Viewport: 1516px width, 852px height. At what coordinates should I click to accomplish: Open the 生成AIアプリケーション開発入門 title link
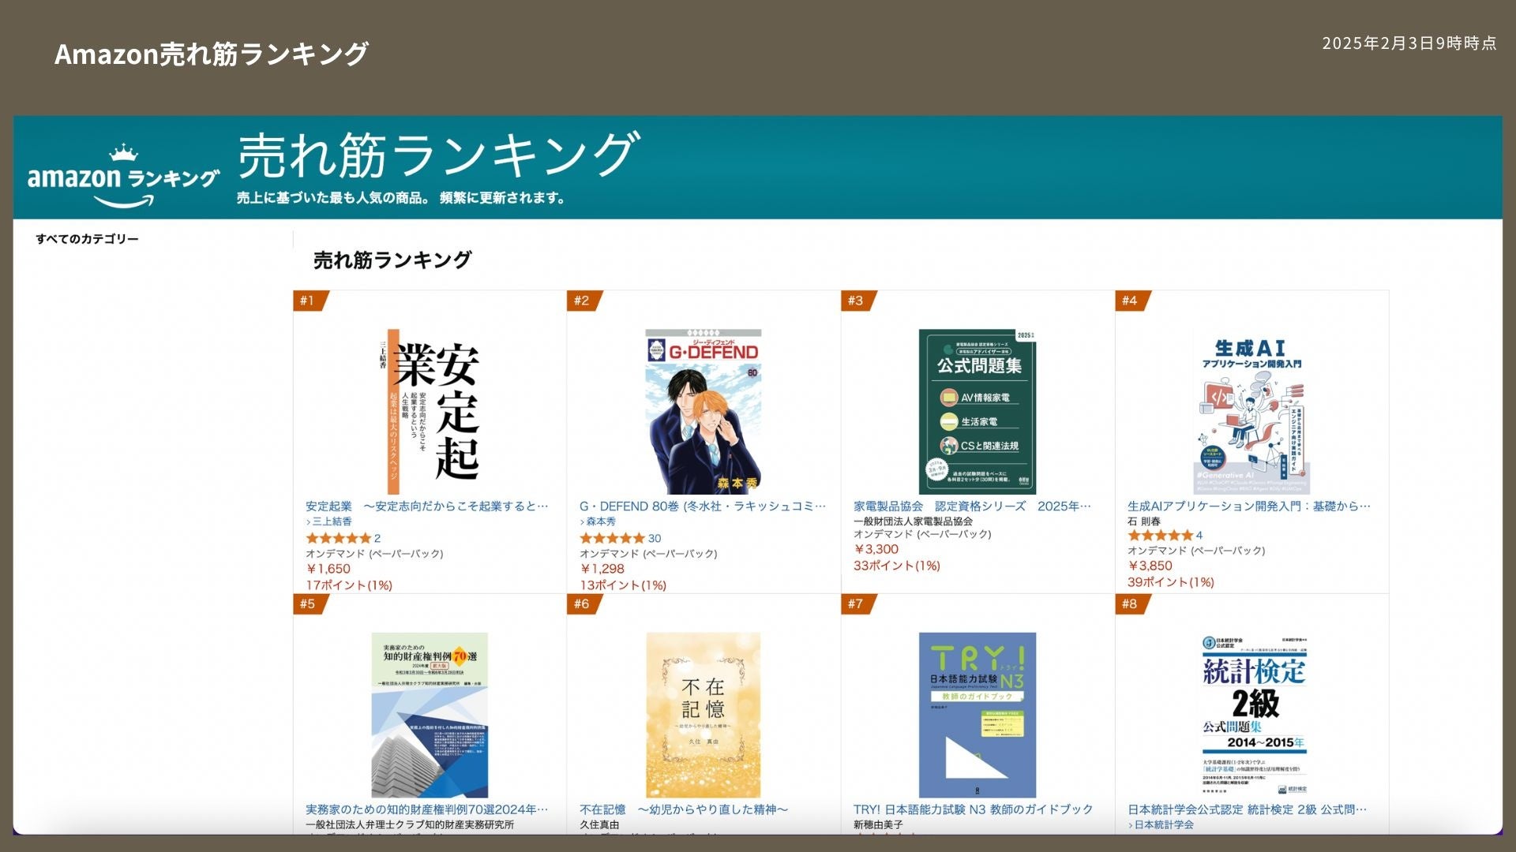pyautogui.click(x=1248, y=506)
